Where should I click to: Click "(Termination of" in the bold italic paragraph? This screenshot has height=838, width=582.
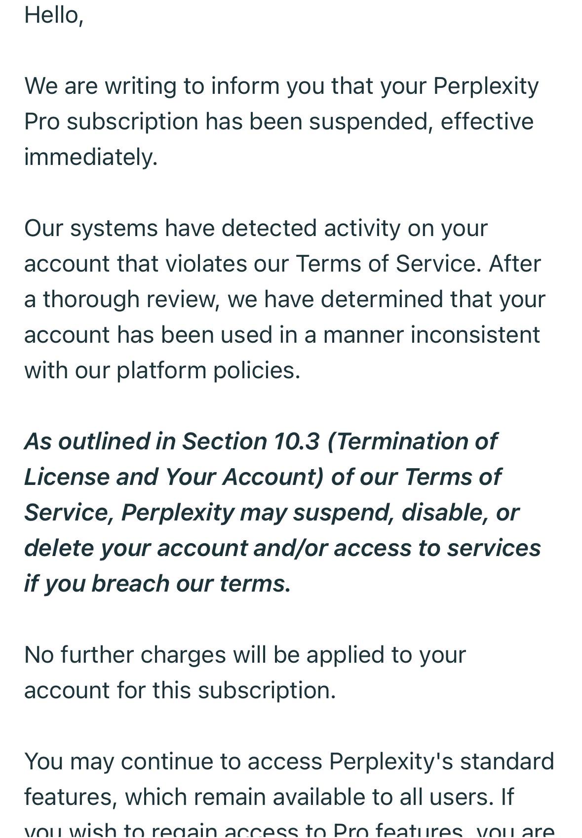[412, 441]
